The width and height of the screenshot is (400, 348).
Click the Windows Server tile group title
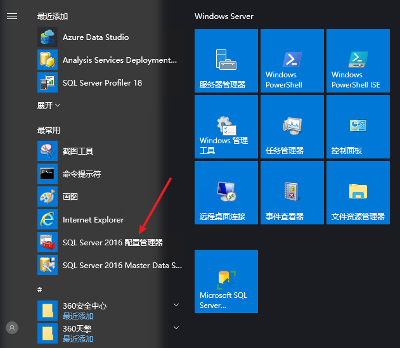(224, 16)
